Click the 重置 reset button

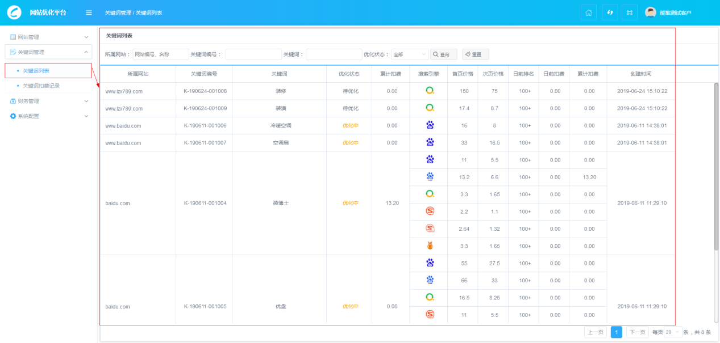(x=476, y=54)
